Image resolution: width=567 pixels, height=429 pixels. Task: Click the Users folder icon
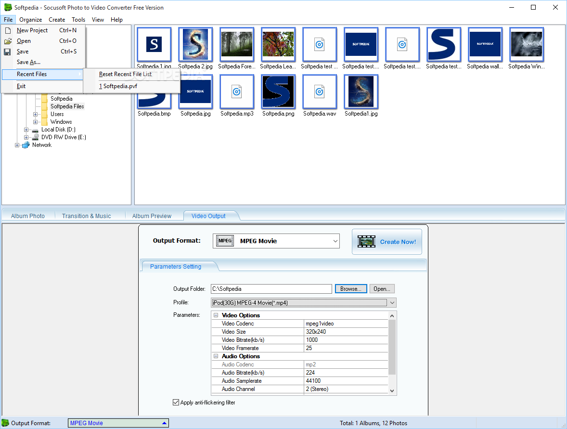coord(44,114)
